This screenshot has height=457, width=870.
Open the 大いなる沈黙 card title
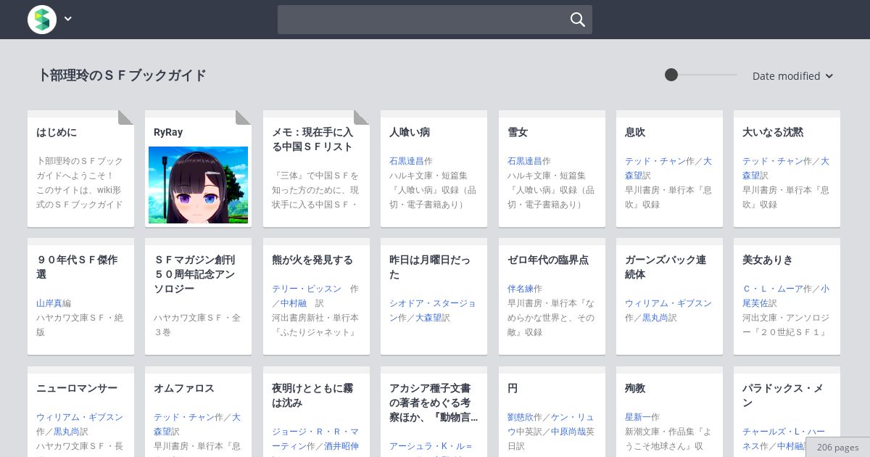coord(773,132)
